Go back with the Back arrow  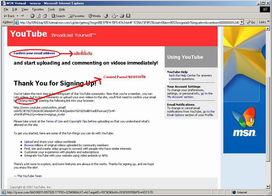9,16
